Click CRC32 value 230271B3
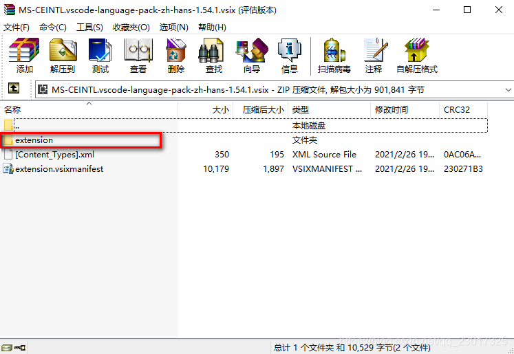 click(x=463, y=169)
